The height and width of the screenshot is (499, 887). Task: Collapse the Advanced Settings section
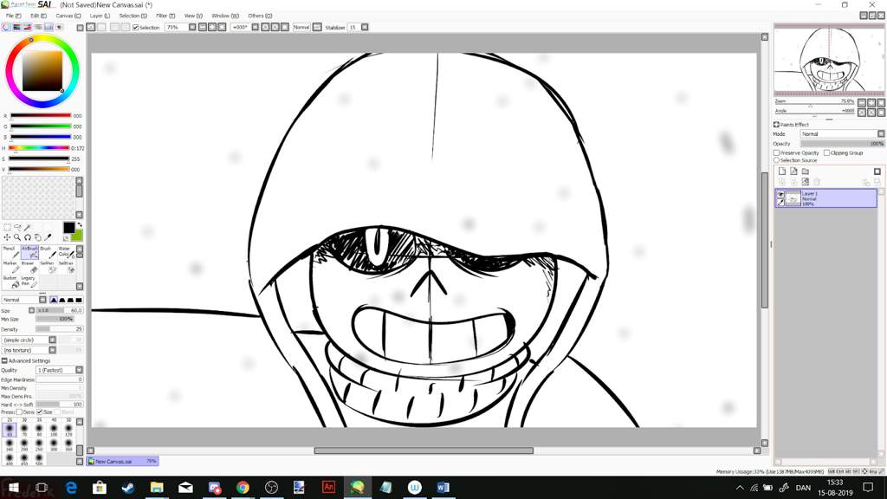[x=4, y=360]
